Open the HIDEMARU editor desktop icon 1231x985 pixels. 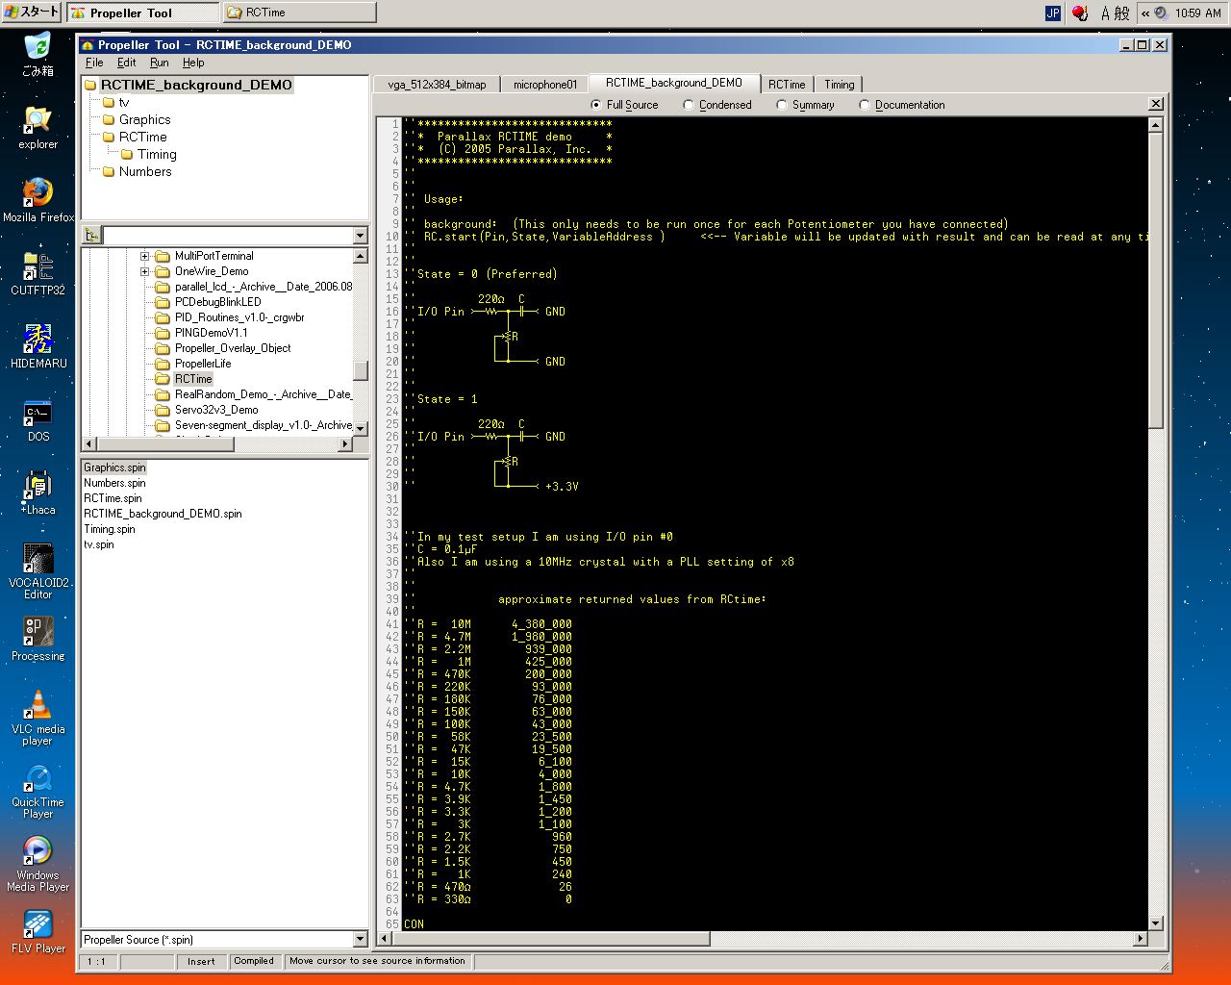tap(38, 341)
